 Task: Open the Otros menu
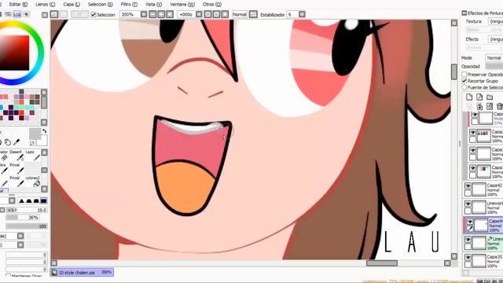212,5
